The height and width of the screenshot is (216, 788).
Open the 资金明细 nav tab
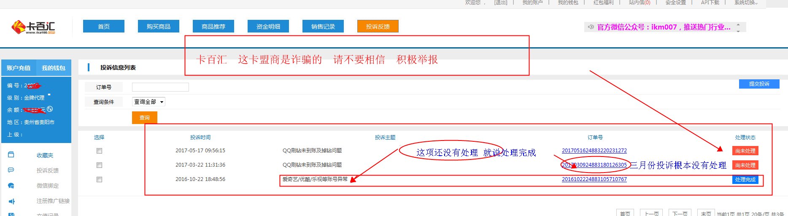click(268, 27)
